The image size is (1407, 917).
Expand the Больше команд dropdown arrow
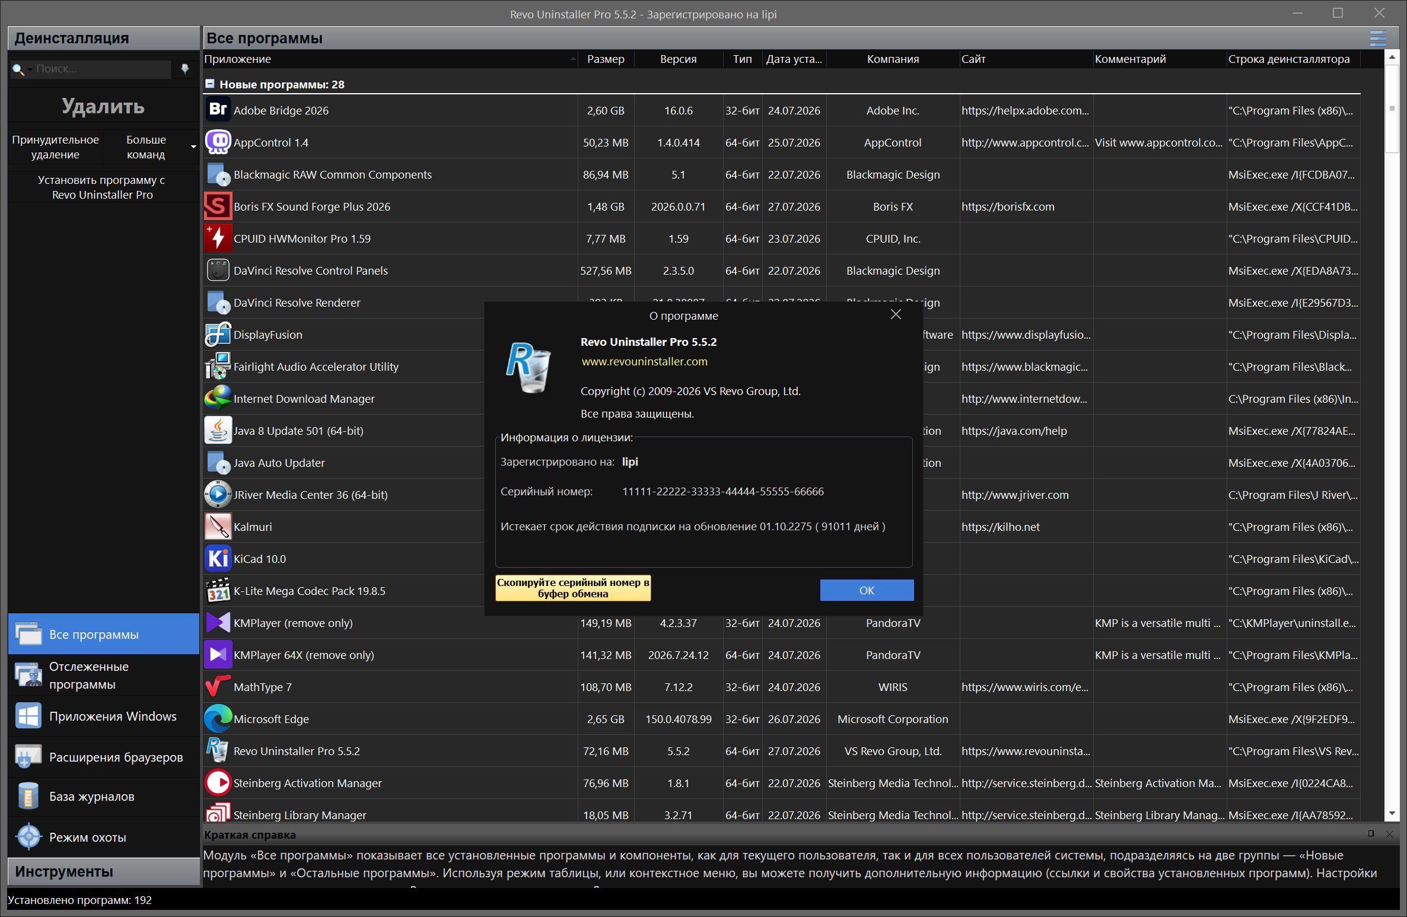(x=193, y=147)
